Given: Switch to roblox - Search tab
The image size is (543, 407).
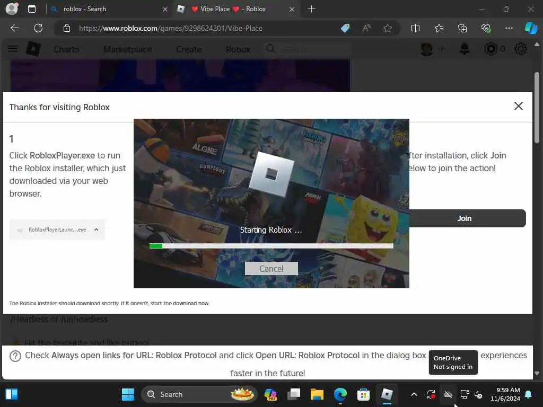Looking at the screenshot, I should 109,9.
